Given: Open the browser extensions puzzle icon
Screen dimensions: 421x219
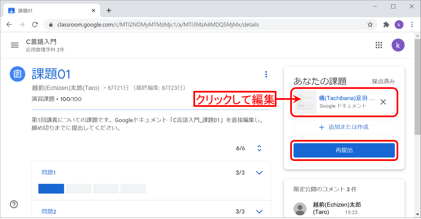Looking at the screenshot, I should point(386,25).
